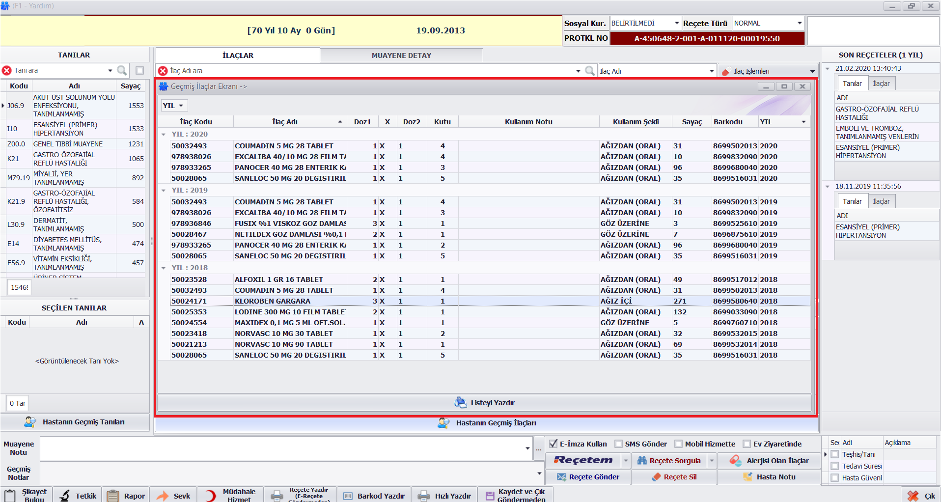Click the Tetkik microscope icon
This screenshot has width=941, height=502.
[x=65, y=496]
